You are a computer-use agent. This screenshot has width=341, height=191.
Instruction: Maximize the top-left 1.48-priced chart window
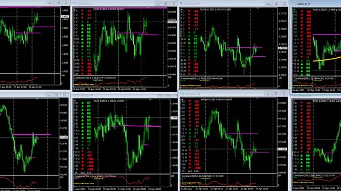click(58, 3)
